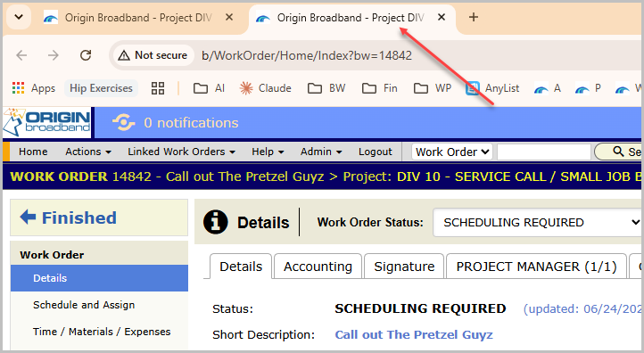Open the tab groups grid icon
The height and width of the screenshot is (353, 644).
(158, 88)
